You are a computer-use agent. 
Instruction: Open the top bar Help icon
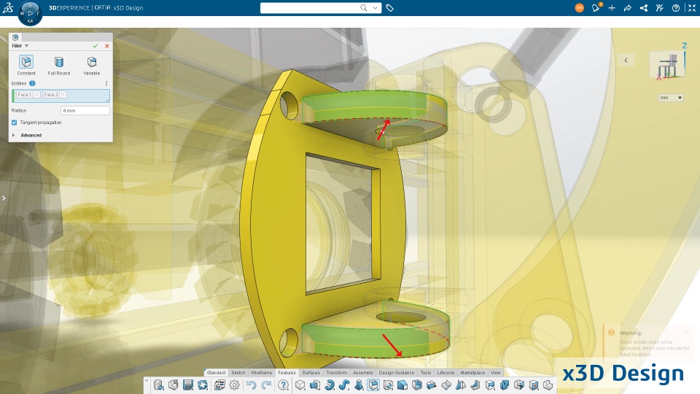pos(676,8)
